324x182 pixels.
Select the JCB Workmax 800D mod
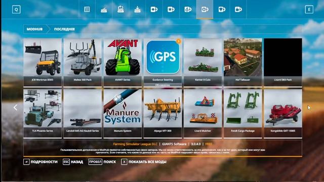[43, 62]
